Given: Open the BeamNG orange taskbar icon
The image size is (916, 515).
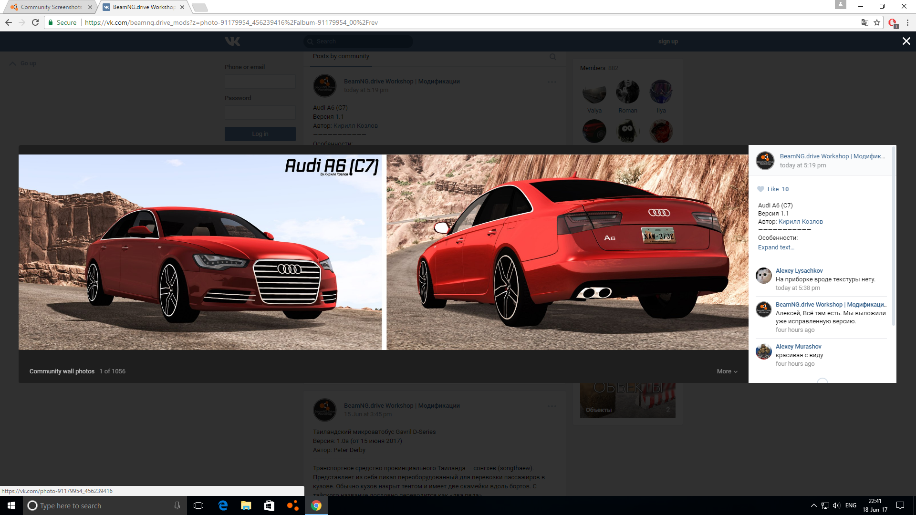Looking at the screenshot, I should click(x=292, y=505).
